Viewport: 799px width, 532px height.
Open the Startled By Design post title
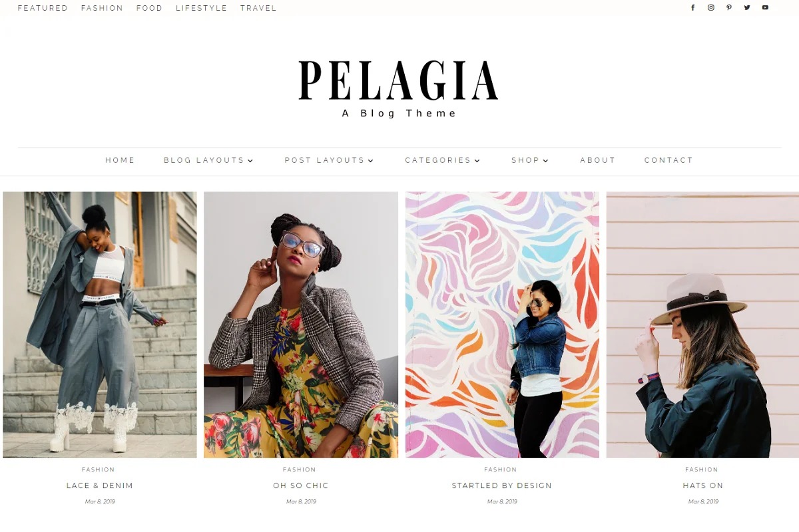point(502,485)
